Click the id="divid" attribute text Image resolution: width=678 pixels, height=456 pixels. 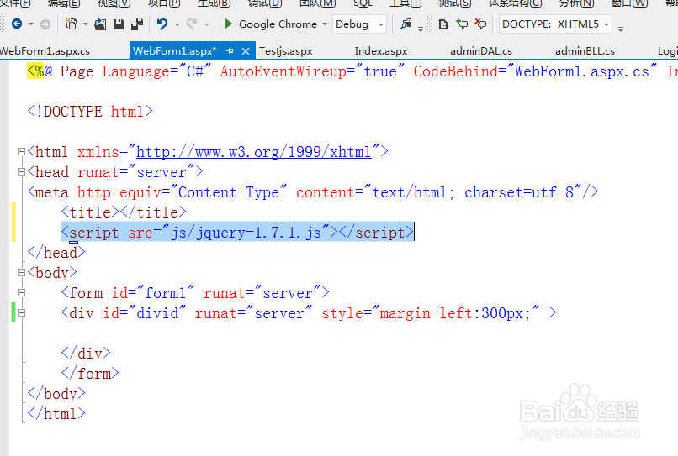[x=145, y=313]
